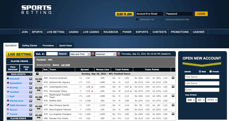Click the red help icon beside Date and Time
The width and height of the screenshot is (229, 121).
93,54
